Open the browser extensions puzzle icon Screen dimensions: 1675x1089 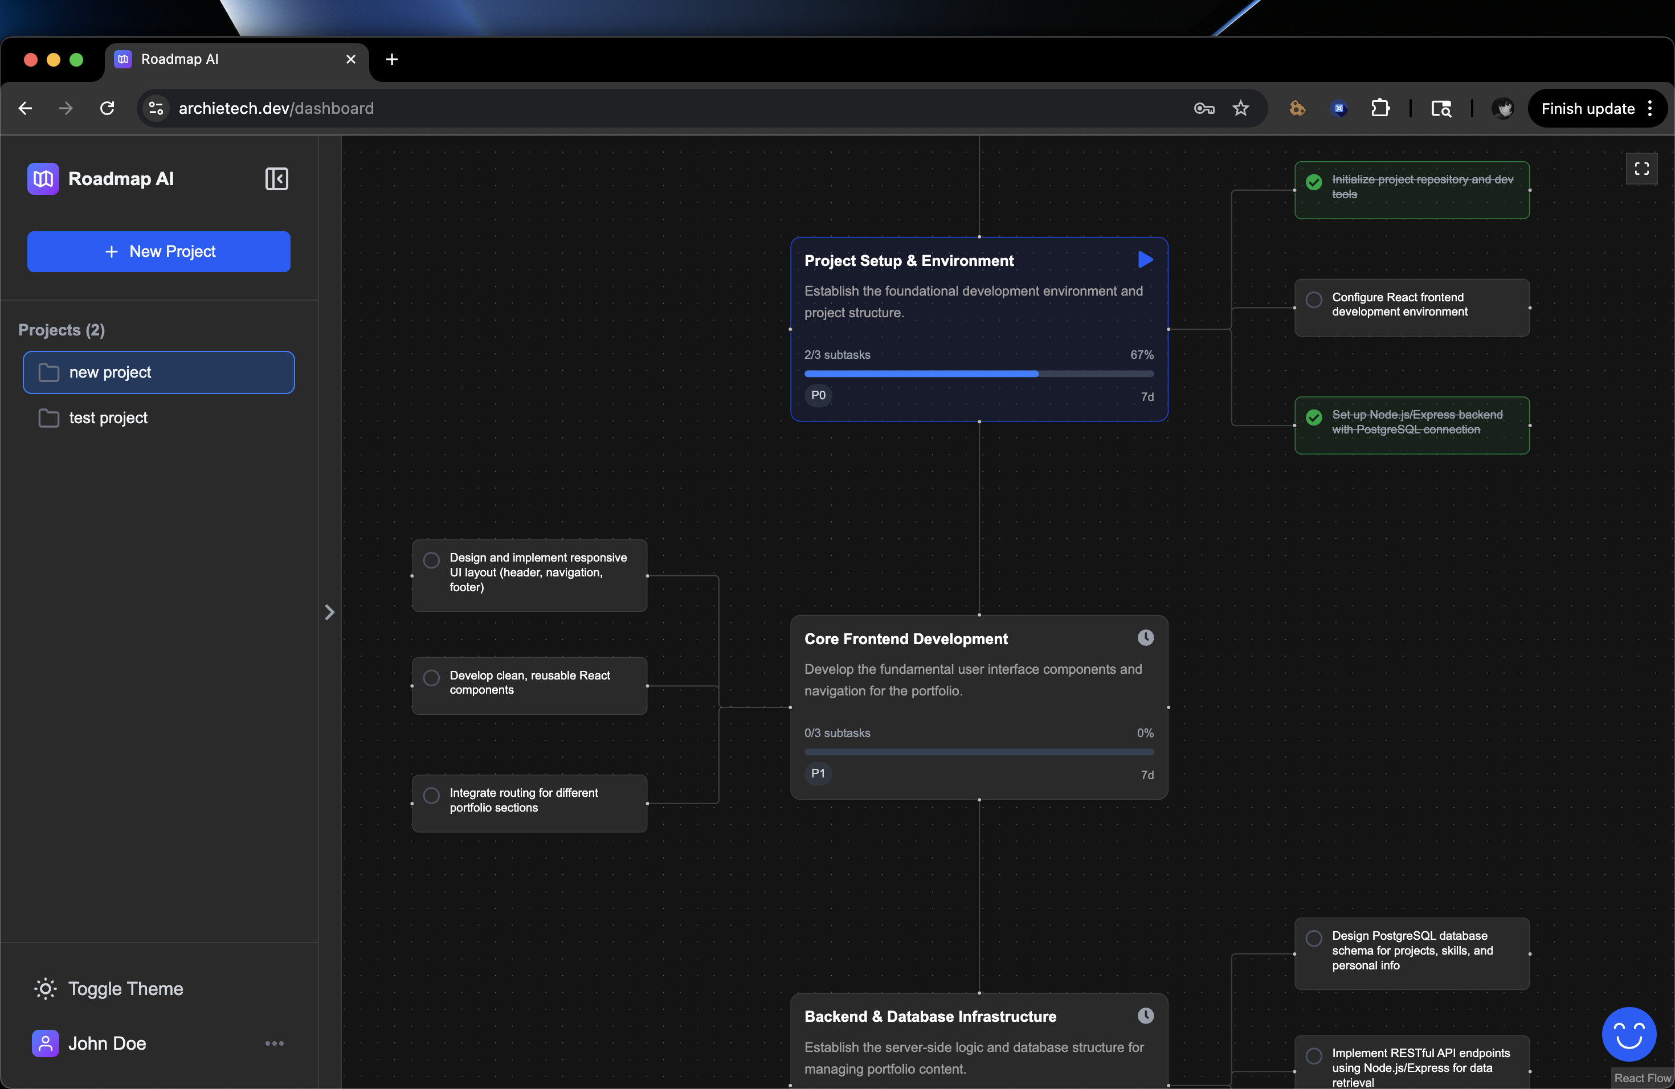pyautogui.click(x=1379, y=108)
